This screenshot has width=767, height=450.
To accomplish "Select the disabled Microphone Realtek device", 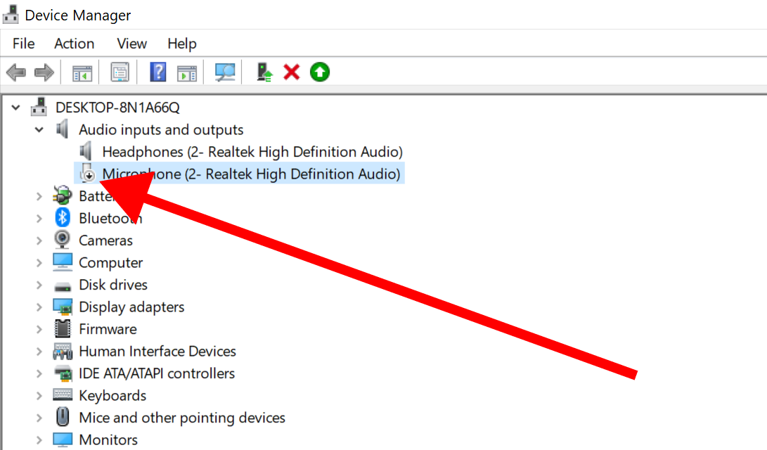I will 252,174.
